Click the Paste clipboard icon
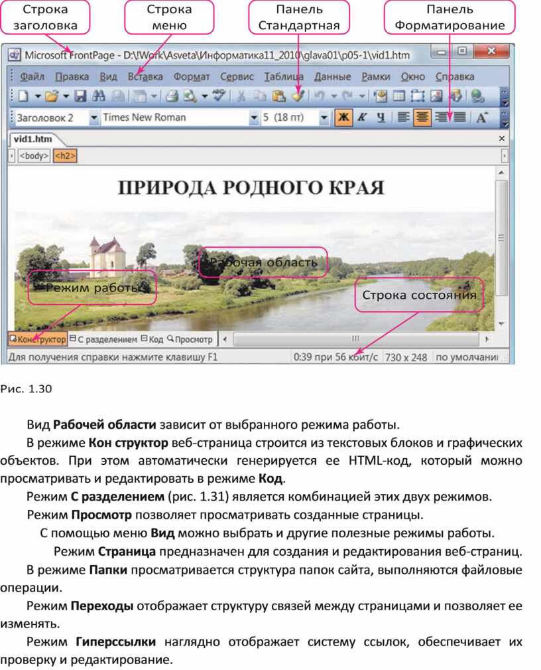 (278, 96)
